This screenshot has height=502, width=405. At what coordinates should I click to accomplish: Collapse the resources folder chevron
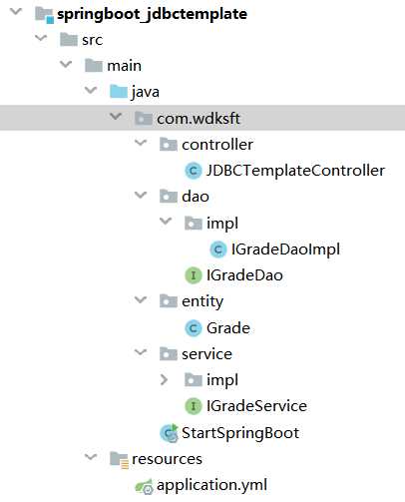[91, 457]
